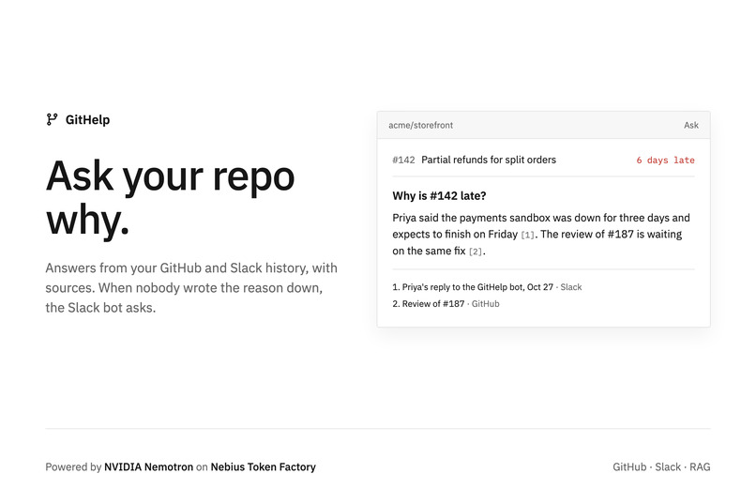Image resolution: width=756 pixels, height=504 pixels.
Task: Select the acme/storefront repo label
Action: (420, 125)
